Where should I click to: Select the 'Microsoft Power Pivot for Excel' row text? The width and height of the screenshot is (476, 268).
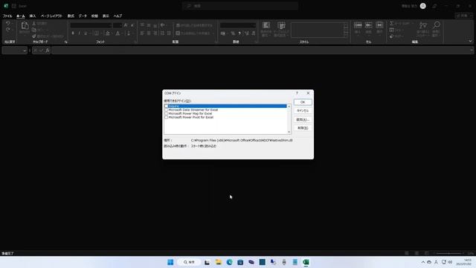[191, 117]
